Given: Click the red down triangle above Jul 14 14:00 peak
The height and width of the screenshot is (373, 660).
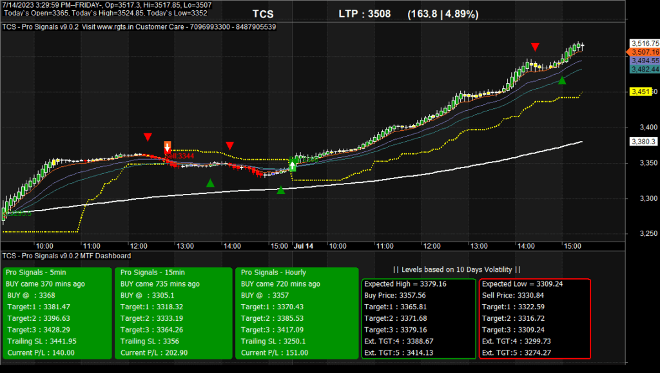Looking at the screenshot, I should [x=535, y=46].
